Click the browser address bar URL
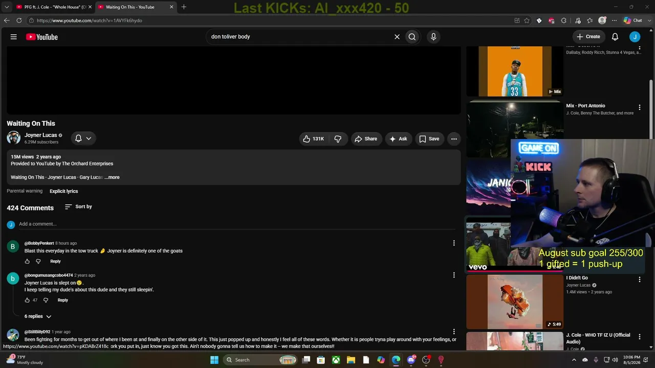 [x=90, y=20]
